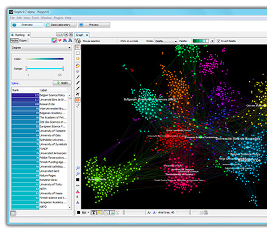Expand the palette color gradient dropdown arrow
Image resolution: width=267 pixels, height=232 pixels.
pos(212,41)
